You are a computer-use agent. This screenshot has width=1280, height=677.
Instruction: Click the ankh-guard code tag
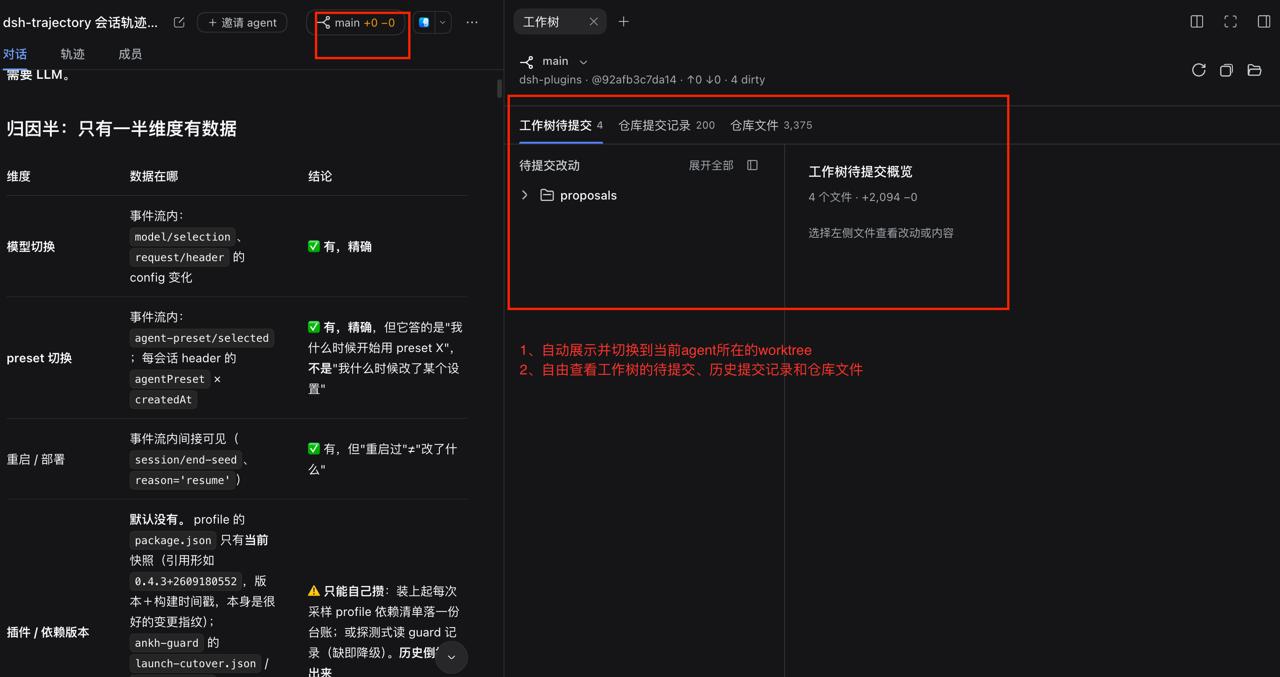167,642
